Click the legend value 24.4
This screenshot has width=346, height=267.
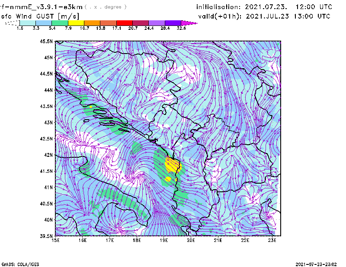[x=149, y=28]
